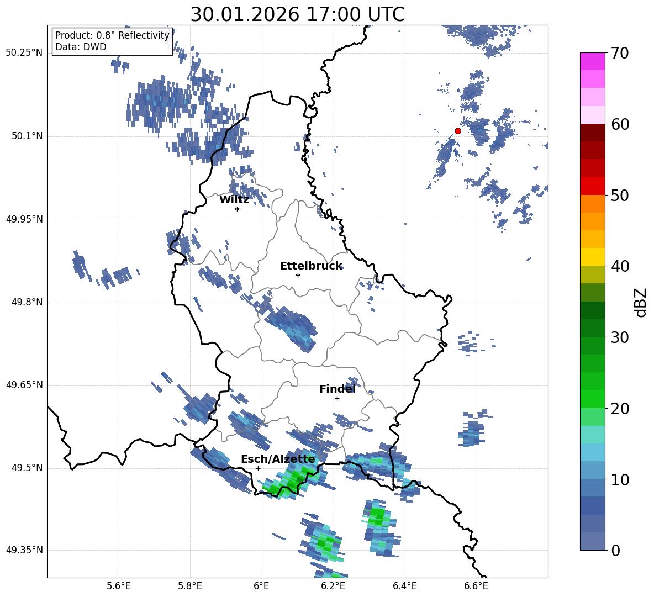This screenshot has width=654, height=597.
Task: Click the bright green swatch above 20
Action: [x=592, y=399]
